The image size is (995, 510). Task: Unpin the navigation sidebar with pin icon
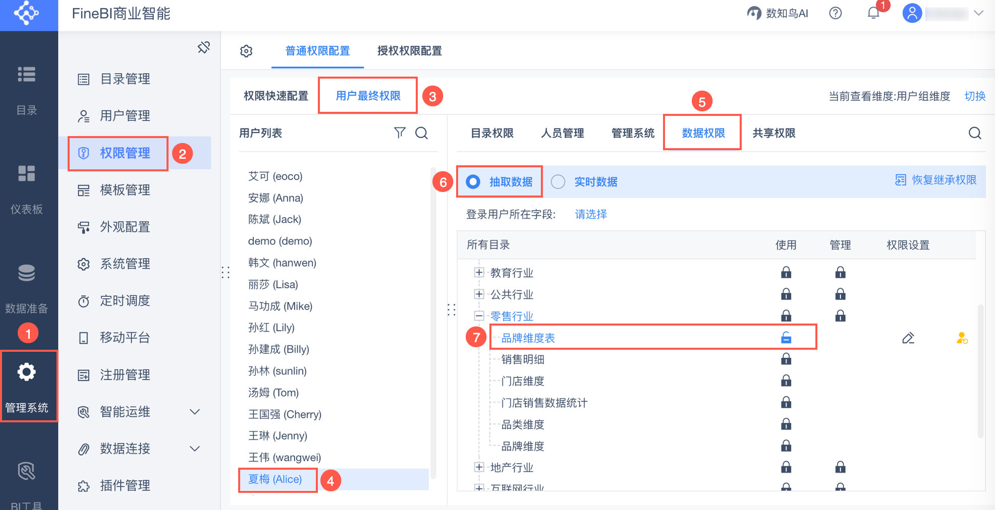coord(204,48)
